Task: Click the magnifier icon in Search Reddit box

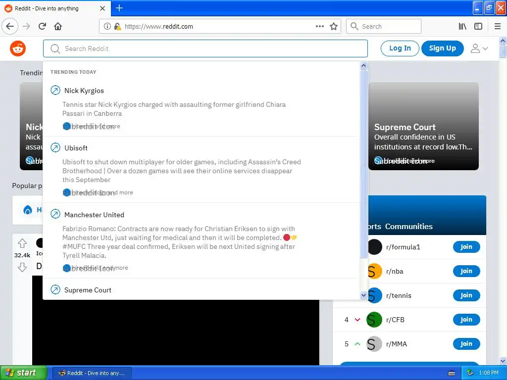Action: 55,49
